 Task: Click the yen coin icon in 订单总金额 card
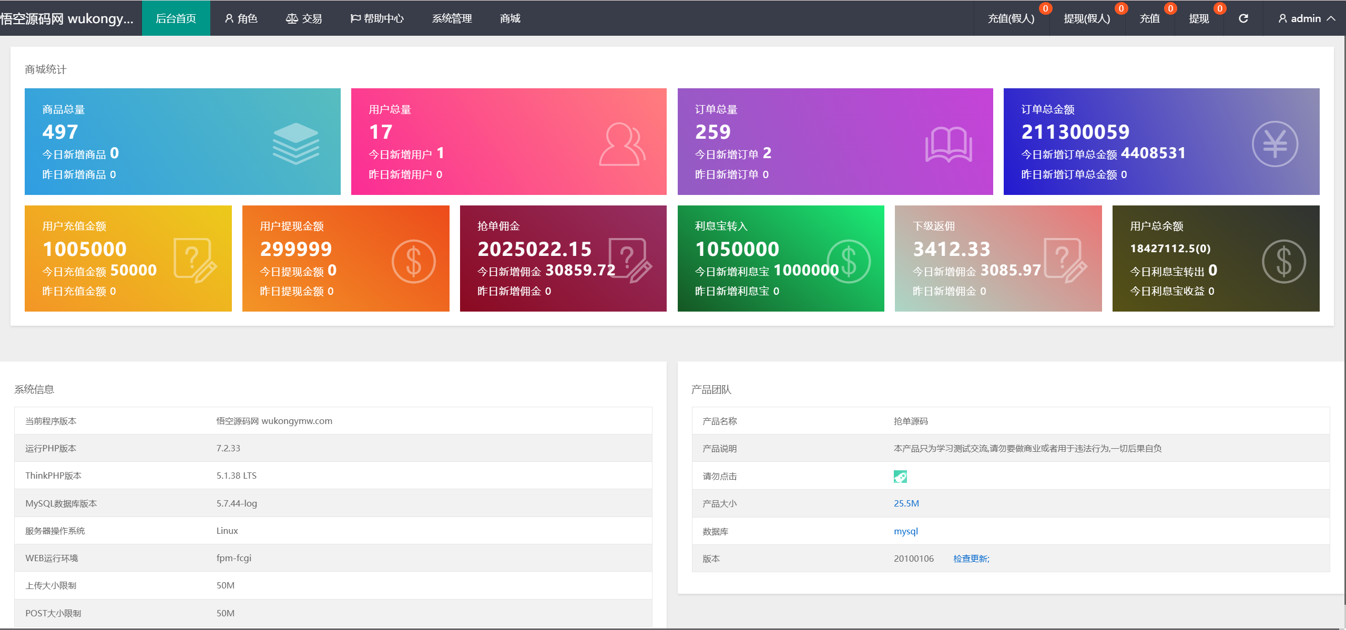pos(1274,144)
